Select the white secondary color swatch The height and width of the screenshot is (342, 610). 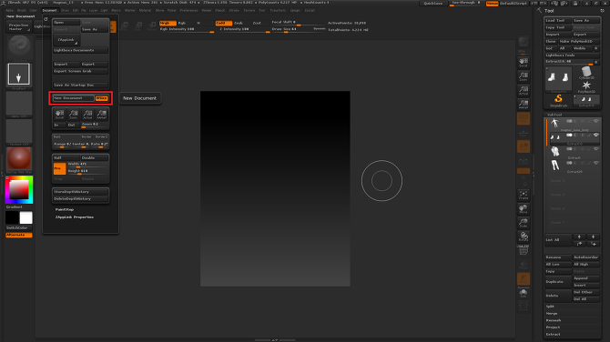(x=26, y=217)
